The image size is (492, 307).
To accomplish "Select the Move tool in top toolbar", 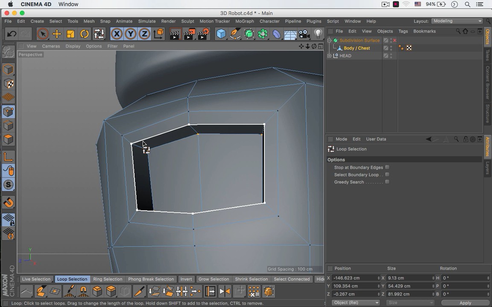I will [56, 34].
